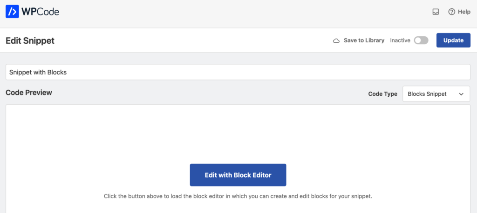Screen dimensions: 477x213
Task: Toggle the snippet Inactive switch on
Action: click(421, 40)
